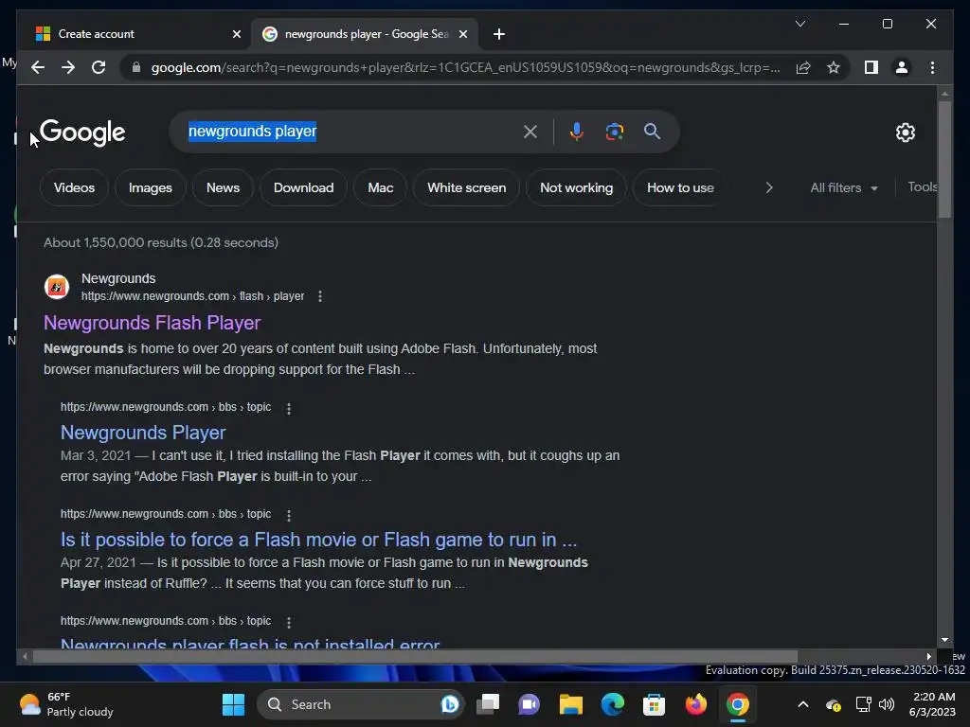Open the force a Flash movie result
This screenshot has height=727, width=970.
(x=318, y=540)
